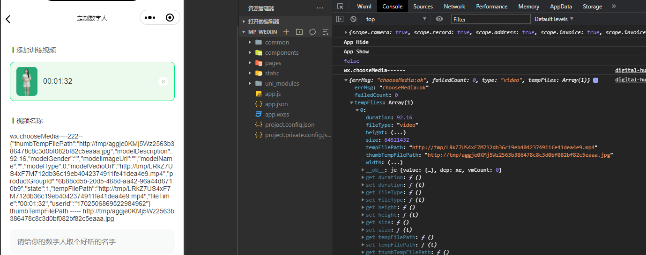Open the Default levels dropdown
The width and height of the screenshot is (646, 255).
point(554,19)
